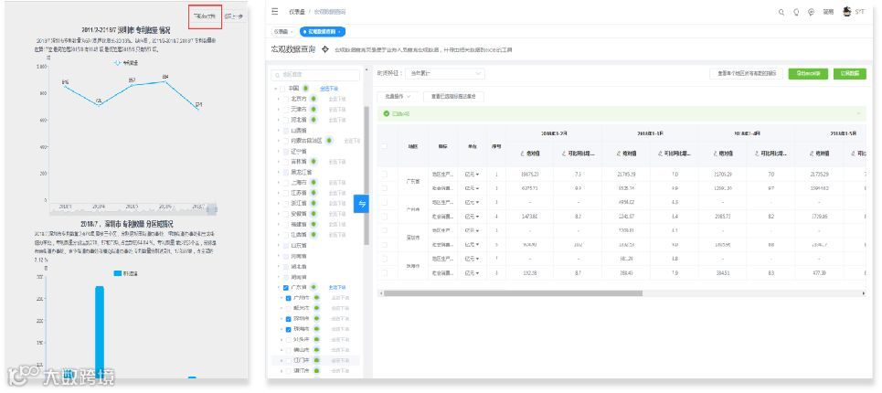Viewport: 882px width, 393px height.
Task: Click the region search input field
Action: [x=315, y=75]
